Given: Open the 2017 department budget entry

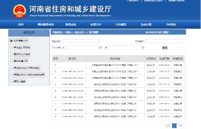Looking at the screenshot, I should 115,78.
